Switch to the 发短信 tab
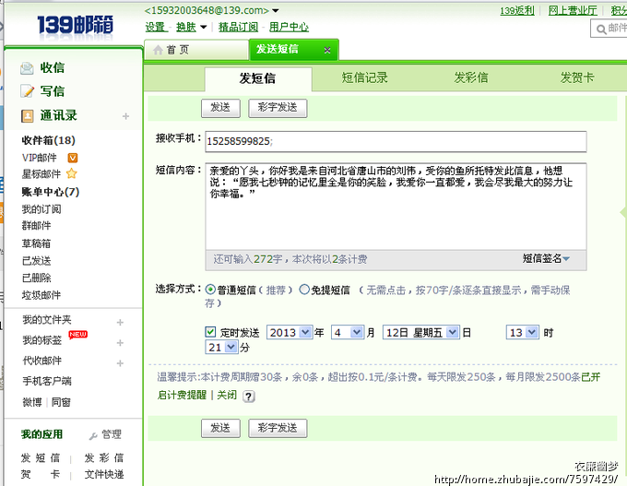This screenshot has height=486, width=627. coord(258,78)
